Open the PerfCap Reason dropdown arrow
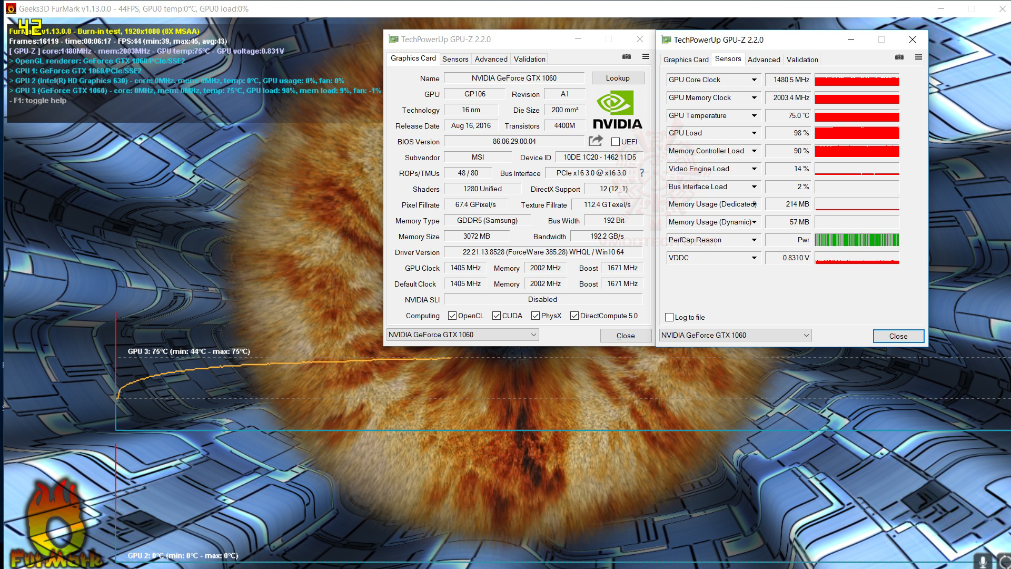Image resolution: width=1011 pixels, height=569 pixels. click(x=754, y=240)
